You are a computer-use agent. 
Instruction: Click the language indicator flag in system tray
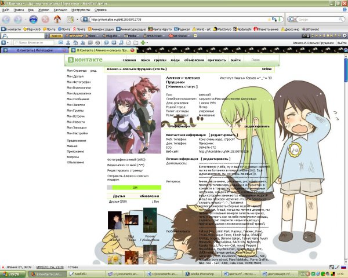coord(343,268)
